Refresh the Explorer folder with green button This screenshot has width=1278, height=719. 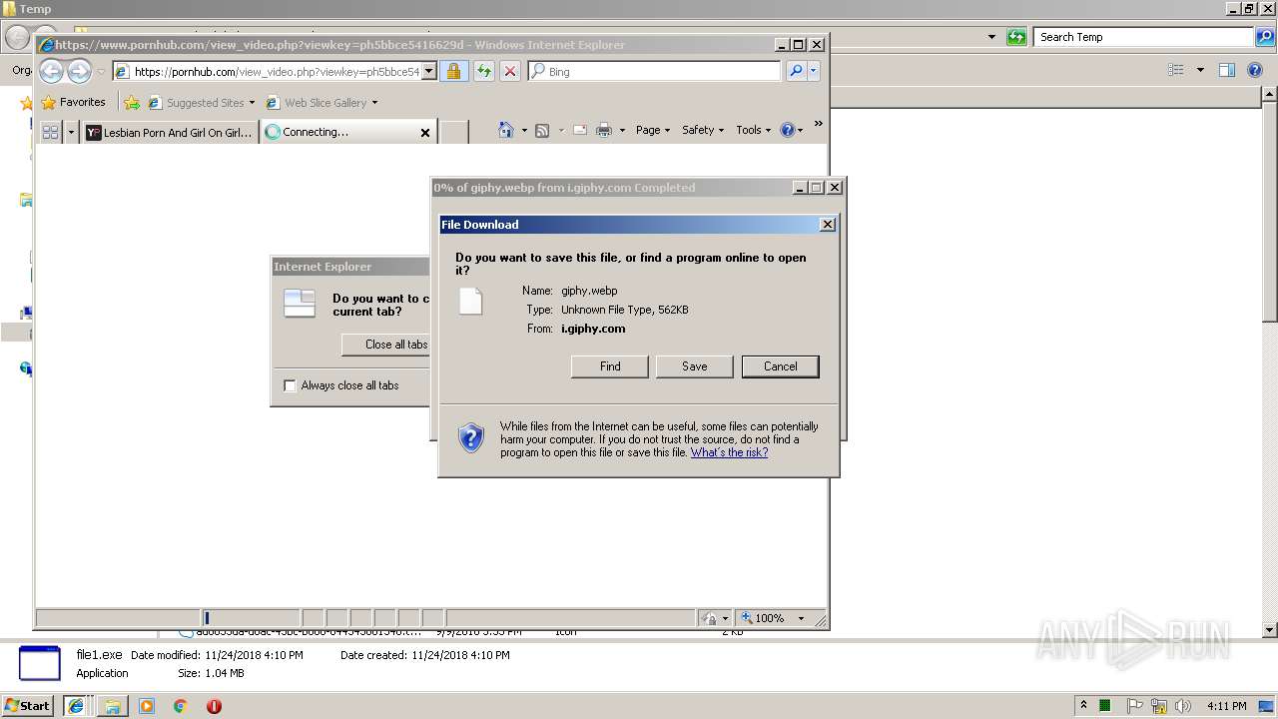click(x=1016, y=37)
